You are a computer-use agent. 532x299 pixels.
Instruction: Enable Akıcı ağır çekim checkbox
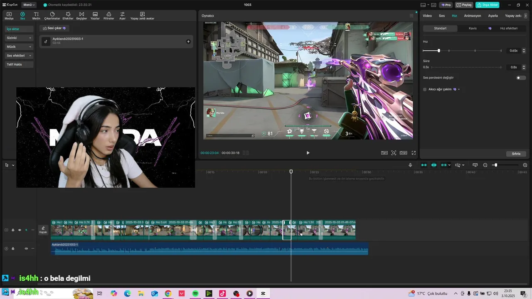pos(425,89)
